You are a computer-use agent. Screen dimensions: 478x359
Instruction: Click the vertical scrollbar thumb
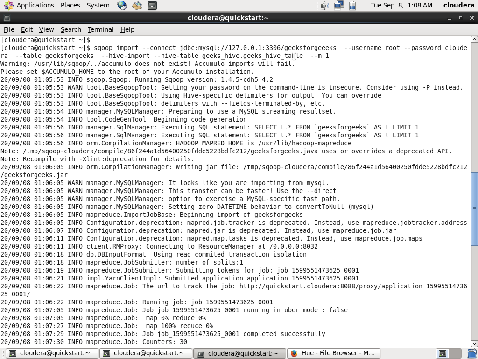tap(474, 208)
